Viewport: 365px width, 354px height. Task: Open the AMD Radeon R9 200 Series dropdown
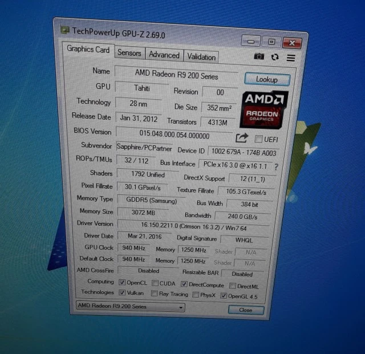pyautogui.click(x=131, y=306)
